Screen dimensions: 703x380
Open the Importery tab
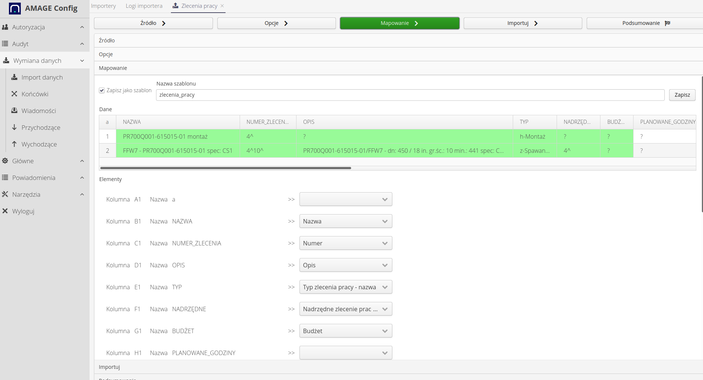click(103, 6)
